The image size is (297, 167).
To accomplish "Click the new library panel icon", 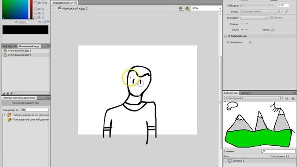I will click(x=293, y=98).
